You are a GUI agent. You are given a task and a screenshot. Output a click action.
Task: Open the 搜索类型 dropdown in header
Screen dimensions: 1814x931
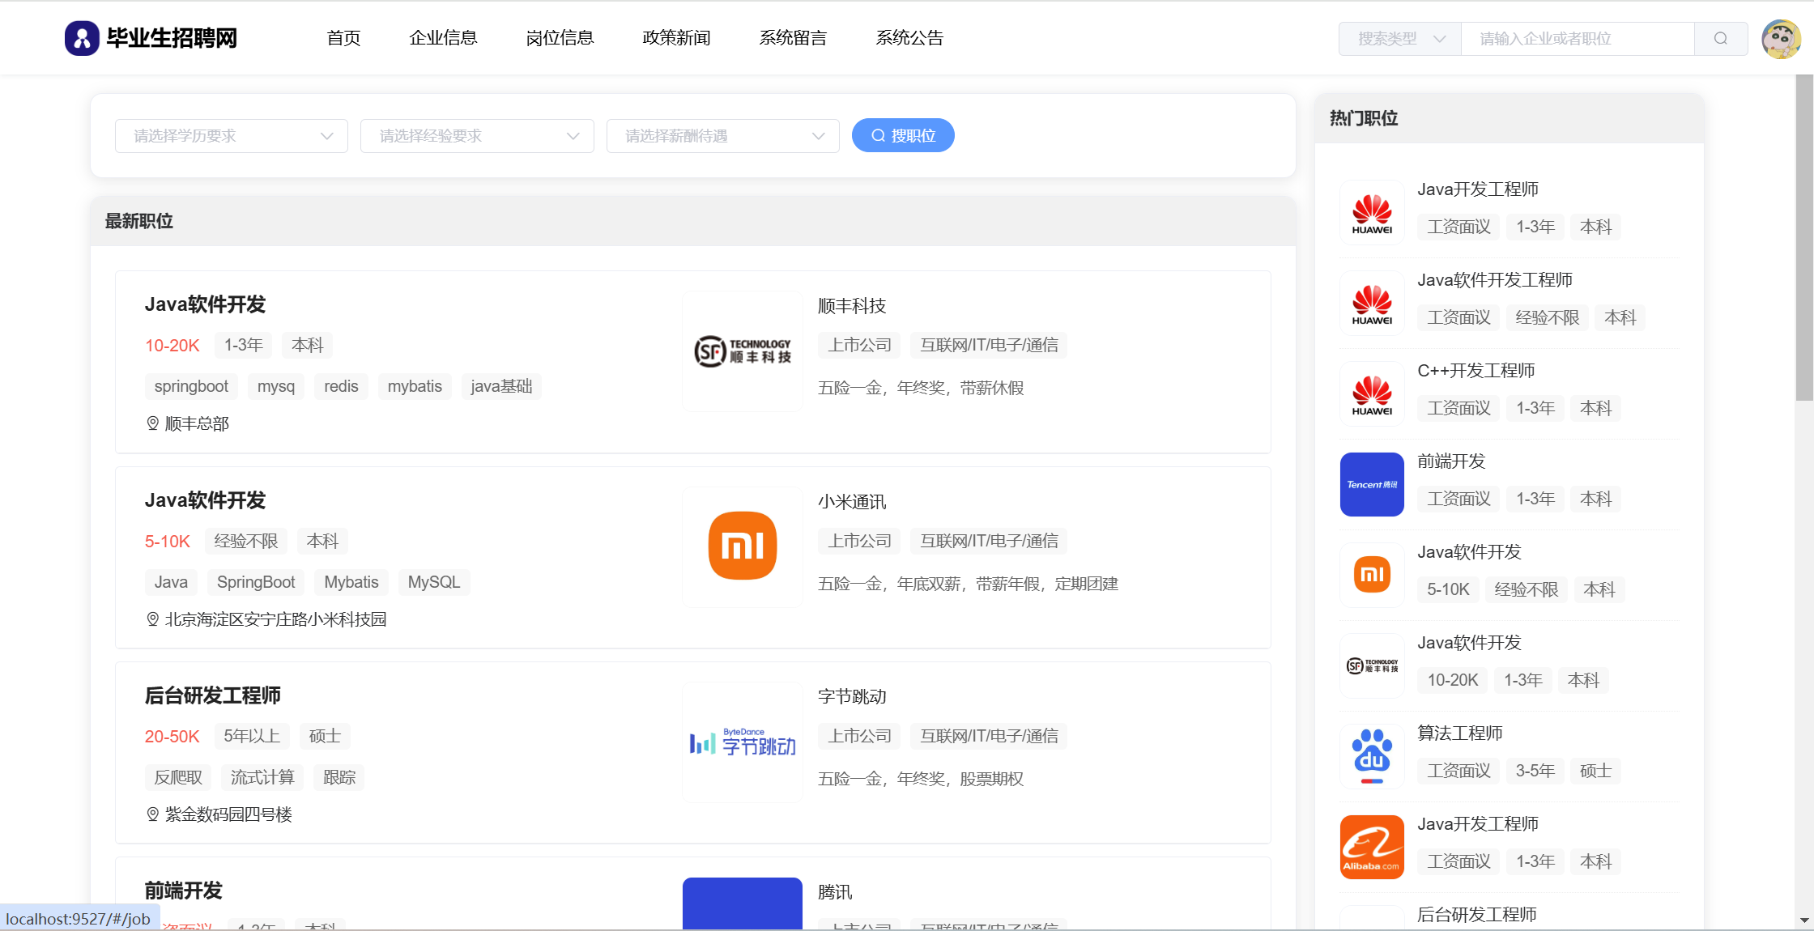1399,39
